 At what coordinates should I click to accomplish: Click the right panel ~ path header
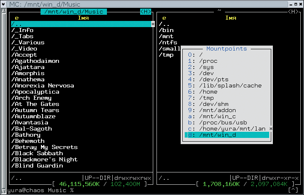click(x=219, y=11)
